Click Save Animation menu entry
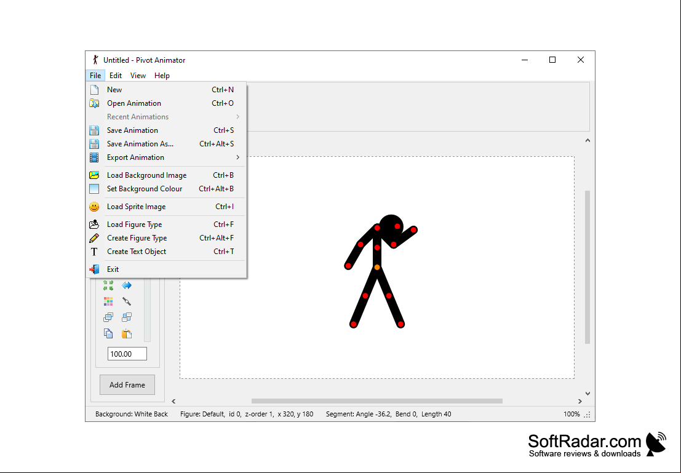Image resolution: width=681 pixels, height=473 pixels. (167, 130)
